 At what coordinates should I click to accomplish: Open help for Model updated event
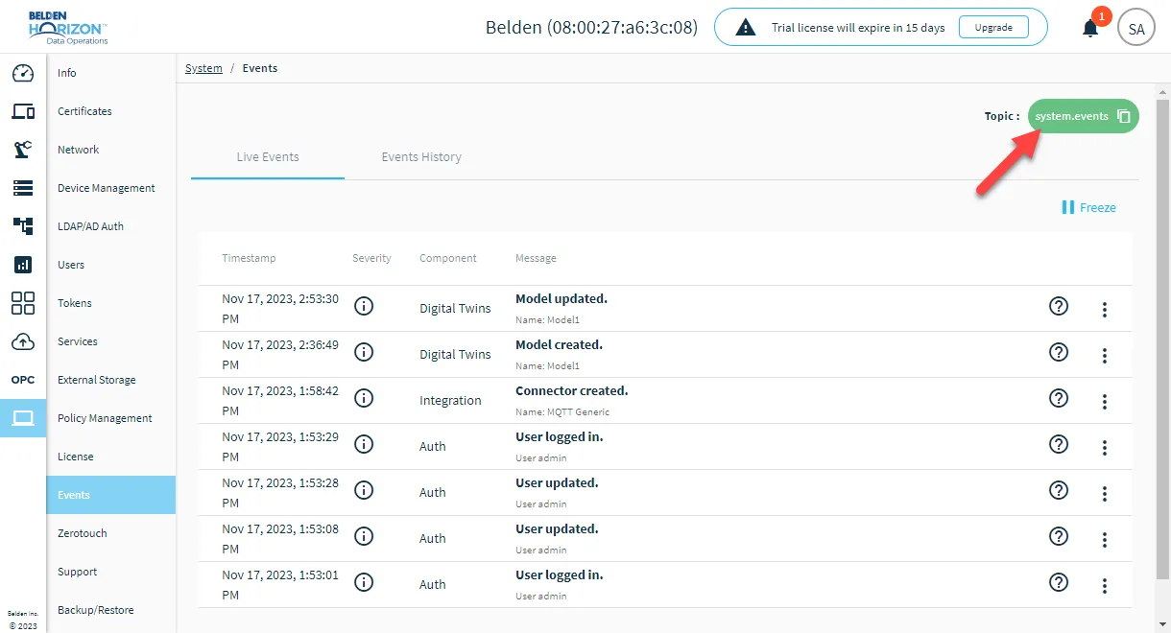[1059, 306]
